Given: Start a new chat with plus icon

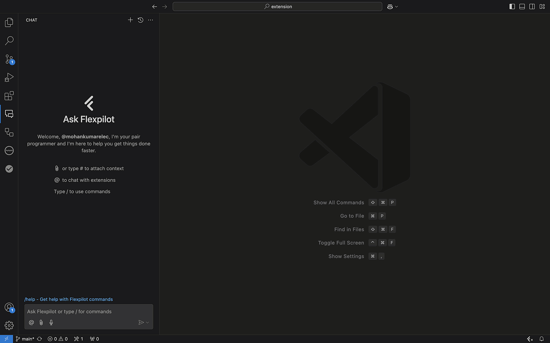Looking at the screenshot, I should click(x=130, y=20).
